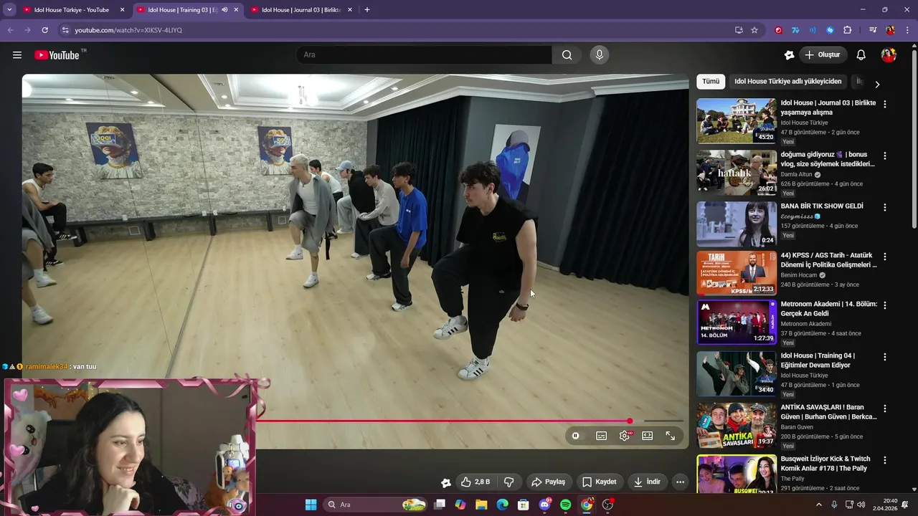Open the extensions puzzle menu
The image size is (918, 516).
pos(848,30)
